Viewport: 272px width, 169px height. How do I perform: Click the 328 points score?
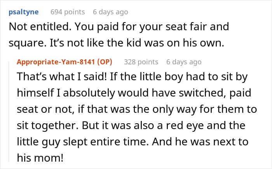(x=141, y=62)
